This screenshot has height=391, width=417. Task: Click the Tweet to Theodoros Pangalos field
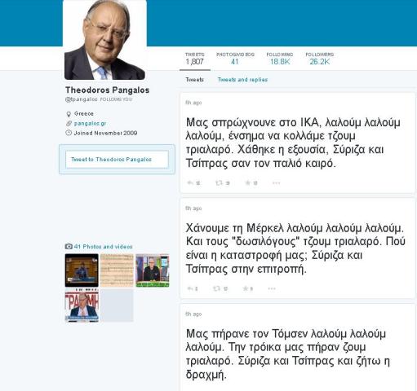[x=117, y=160]
